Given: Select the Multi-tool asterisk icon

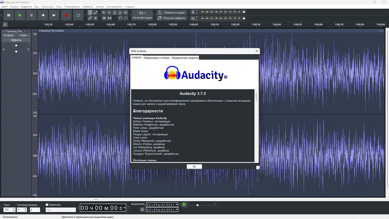Looking at the screenshot, I should 96,18.
